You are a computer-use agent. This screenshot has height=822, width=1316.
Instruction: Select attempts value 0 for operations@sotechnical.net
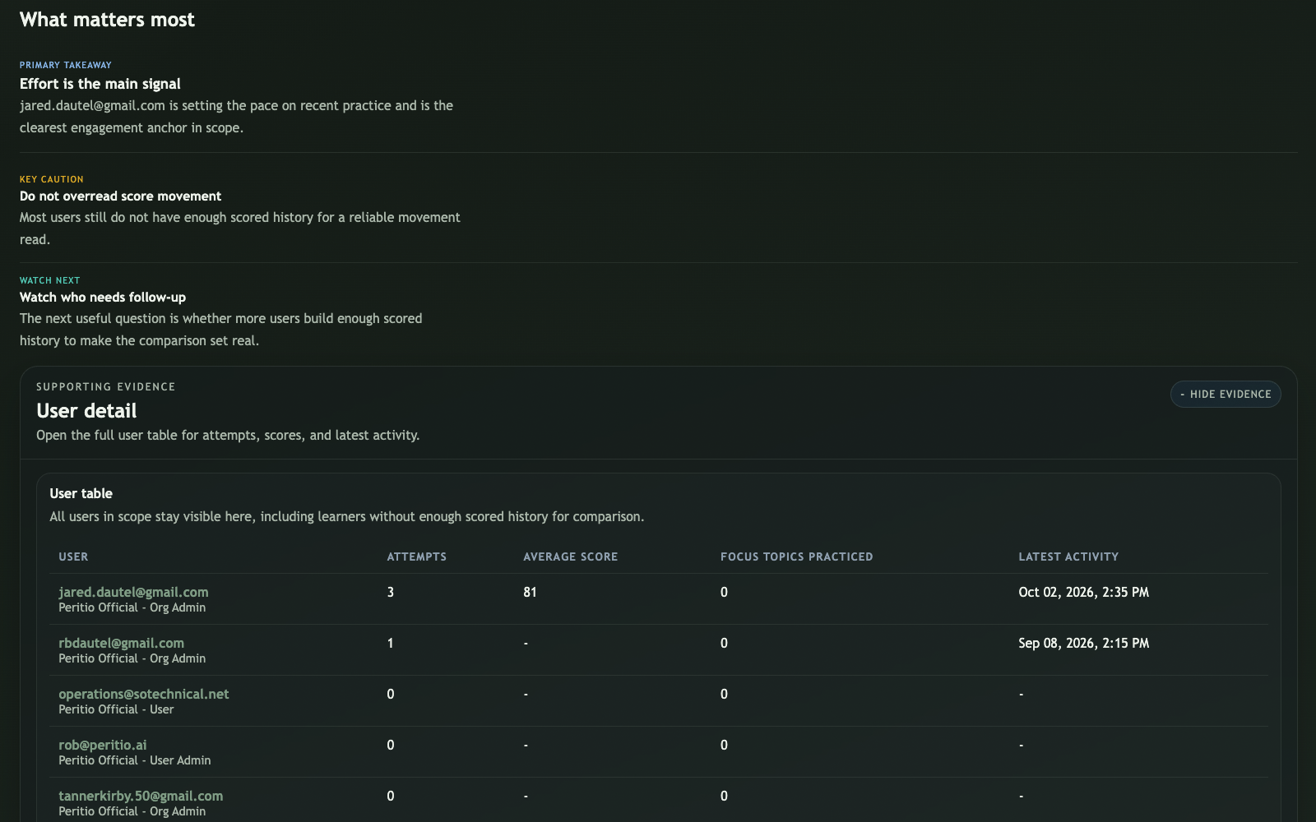point(390,694)
